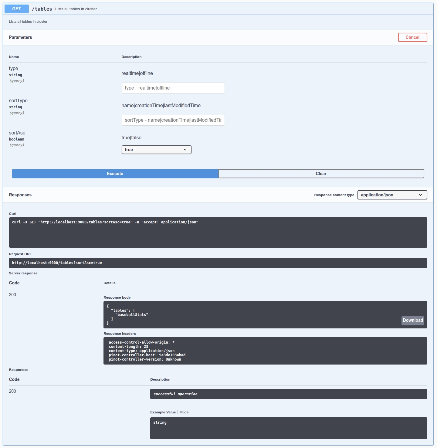Click the chevron arrow on sortAsc select
The width and height of the screenshot is (437, 448).
(185, 150)
